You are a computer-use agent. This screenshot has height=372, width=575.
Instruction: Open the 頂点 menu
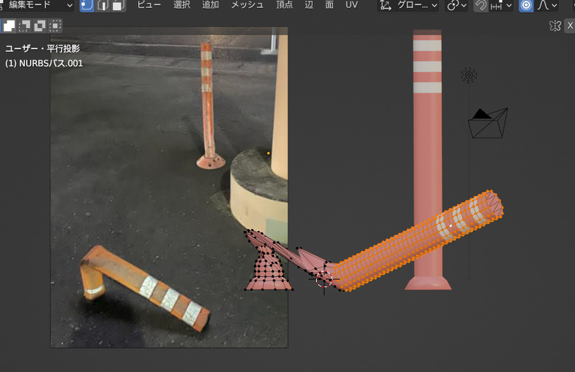pos(284,5)
